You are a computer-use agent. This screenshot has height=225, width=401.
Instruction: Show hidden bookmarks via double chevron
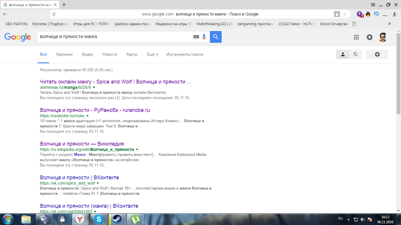390,24
